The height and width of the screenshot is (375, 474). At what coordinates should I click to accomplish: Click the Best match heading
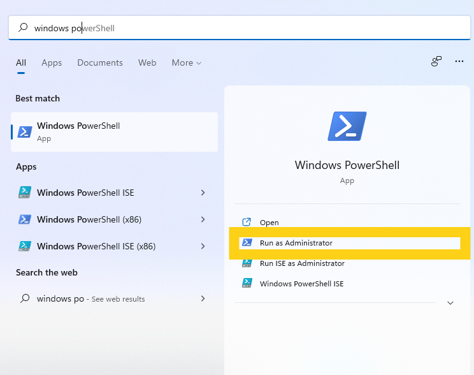38,99
